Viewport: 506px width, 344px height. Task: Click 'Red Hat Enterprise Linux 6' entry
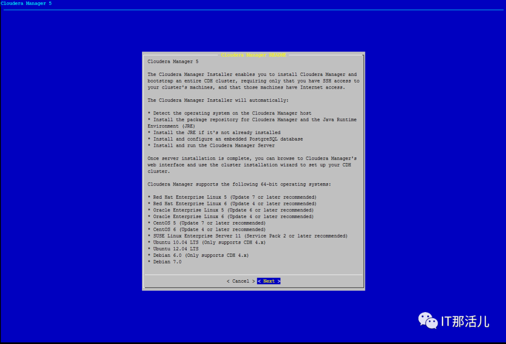click(232, 203)
